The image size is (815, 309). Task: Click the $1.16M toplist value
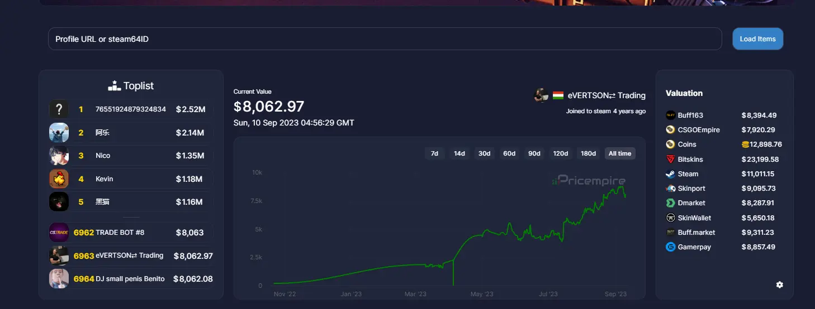tap(189, 202)
